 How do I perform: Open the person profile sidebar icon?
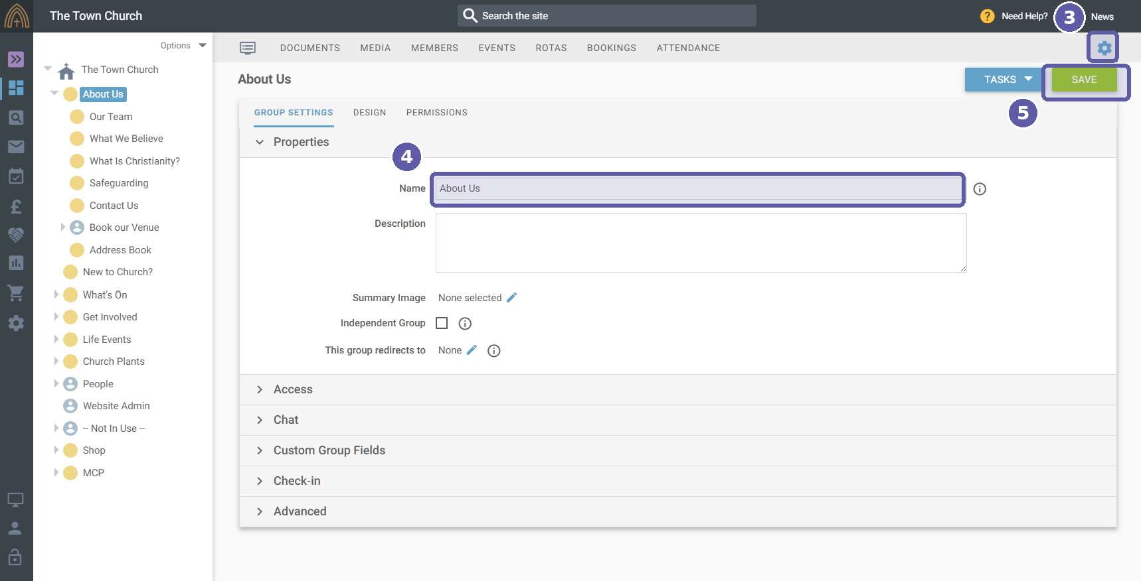[x=15, y=528]
